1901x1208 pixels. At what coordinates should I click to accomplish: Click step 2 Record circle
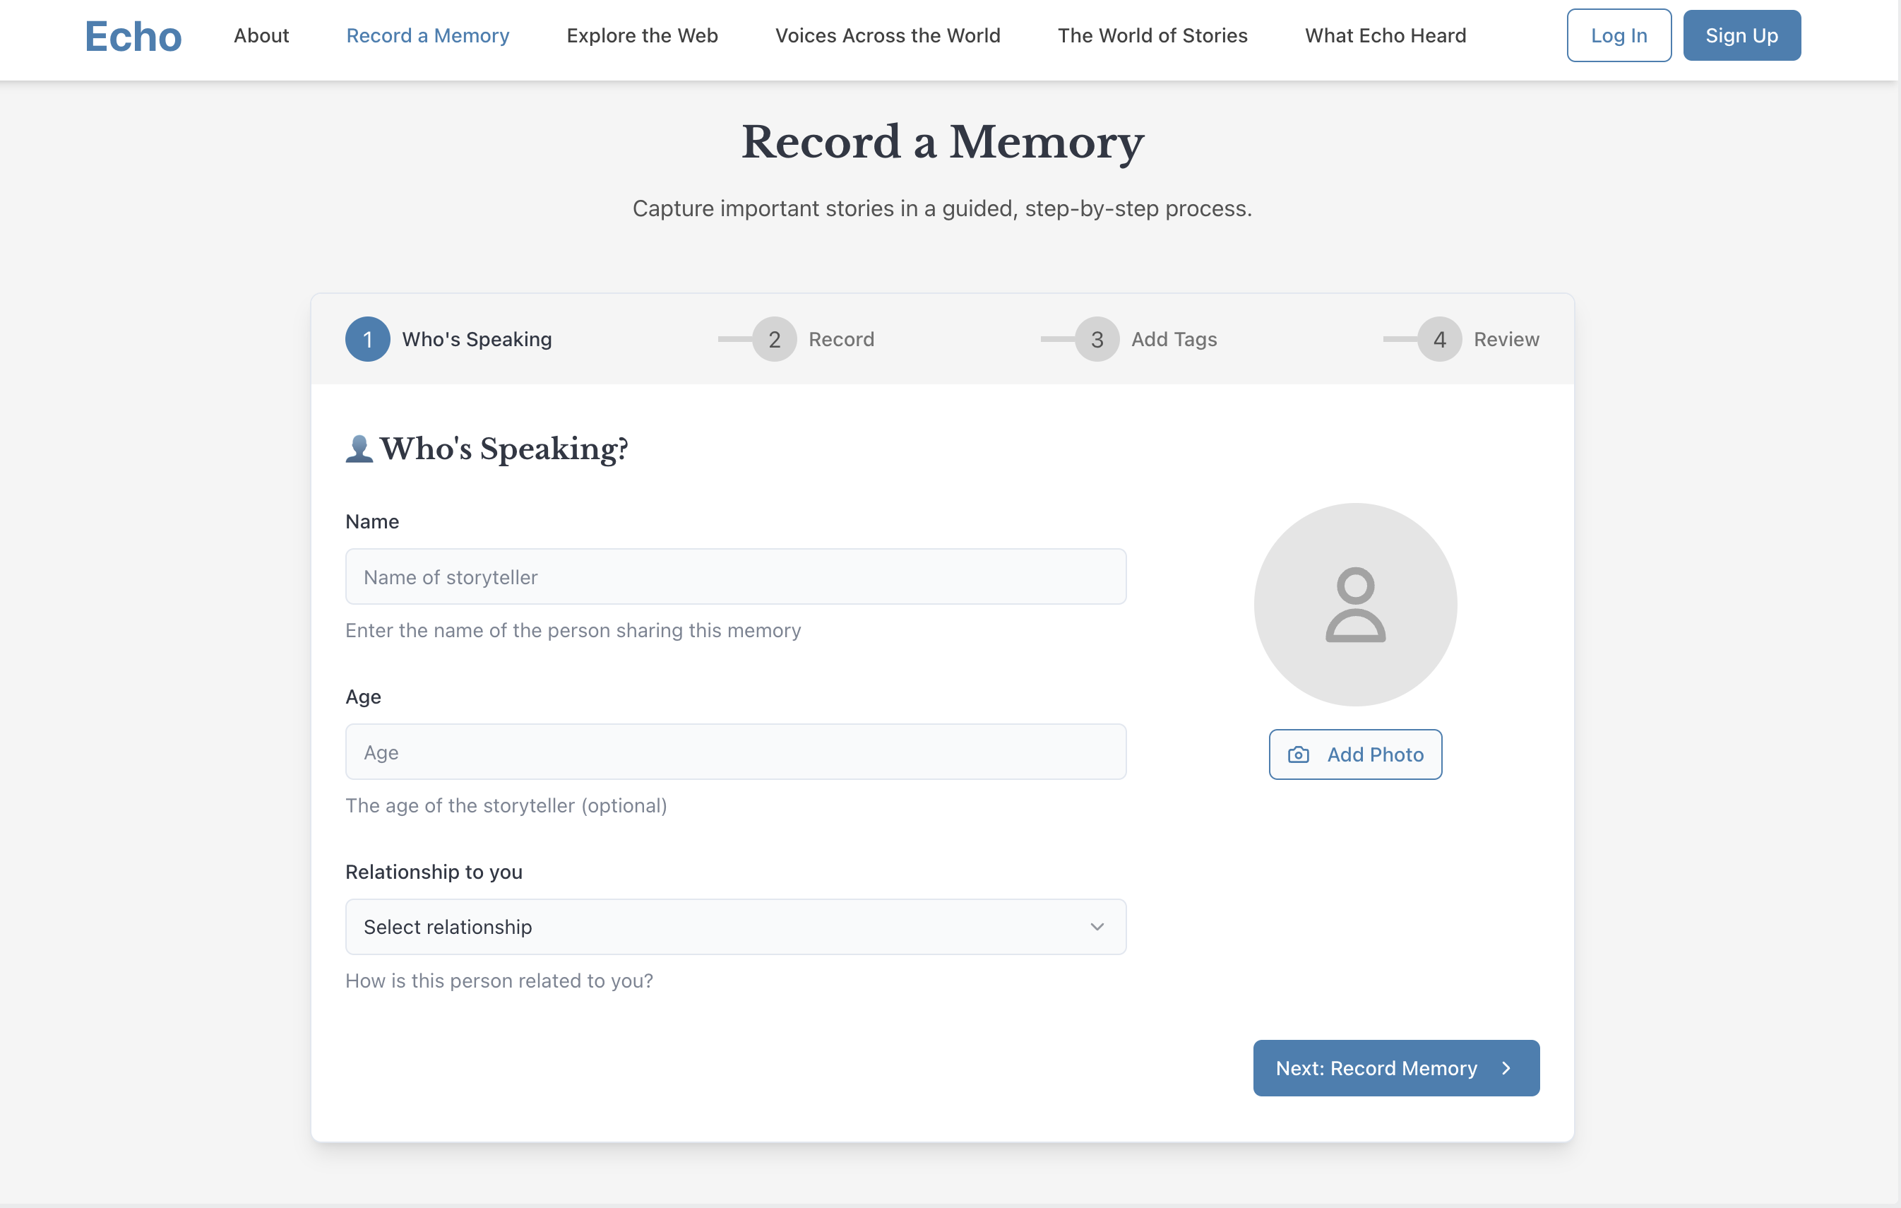tap(774, 340)
